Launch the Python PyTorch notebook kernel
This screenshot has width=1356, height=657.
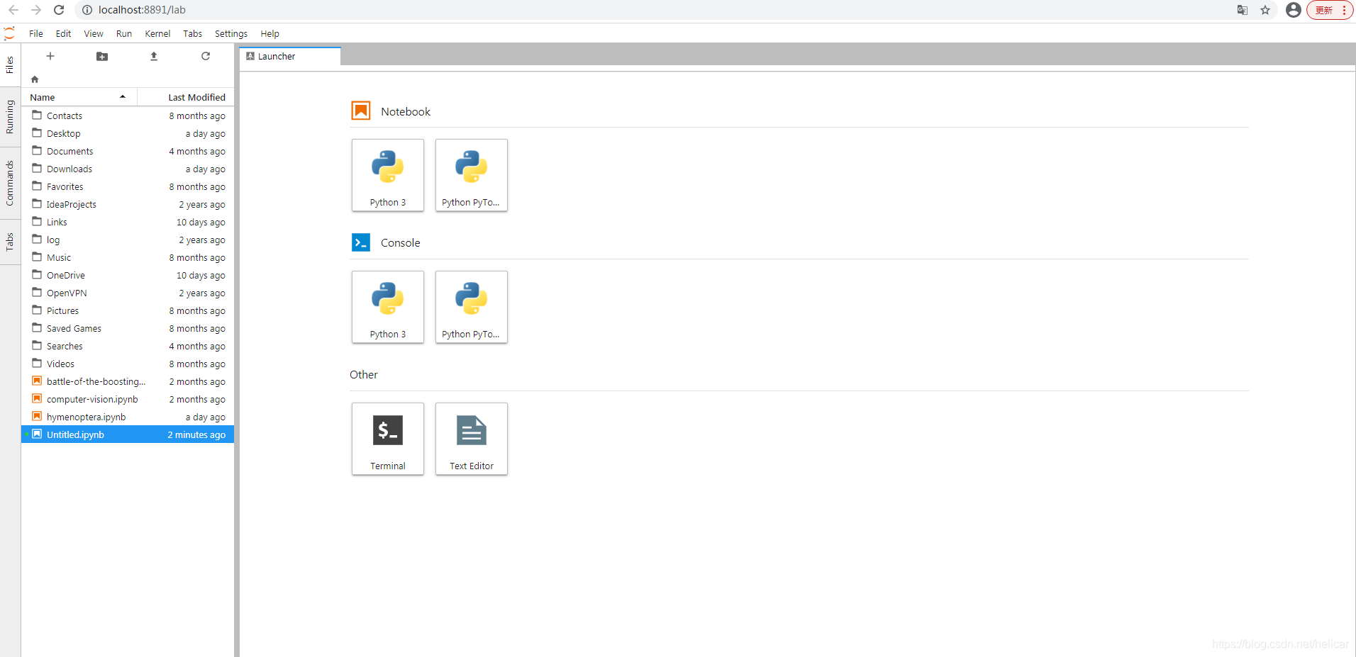(x=472, y=175)
